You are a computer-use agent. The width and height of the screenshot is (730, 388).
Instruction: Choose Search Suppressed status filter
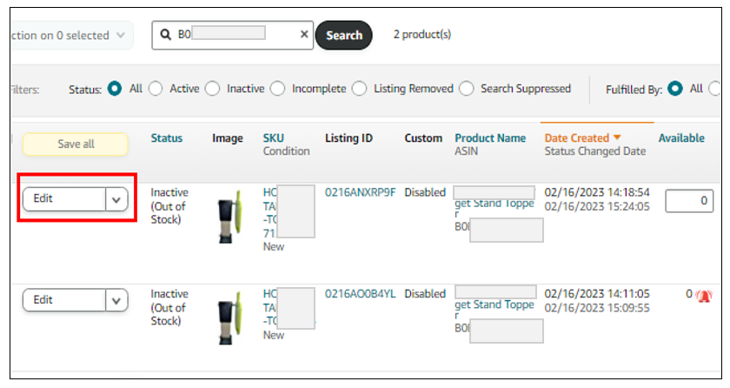(x=467, y=89)
